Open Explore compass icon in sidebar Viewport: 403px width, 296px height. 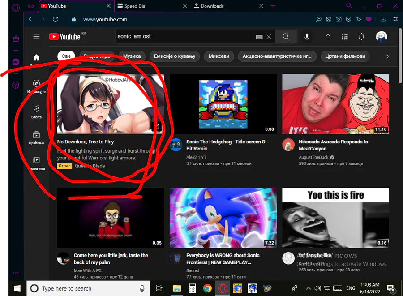[37, 86]
